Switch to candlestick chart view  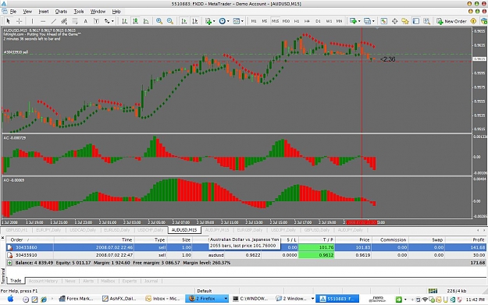click(x=135, y=21)
